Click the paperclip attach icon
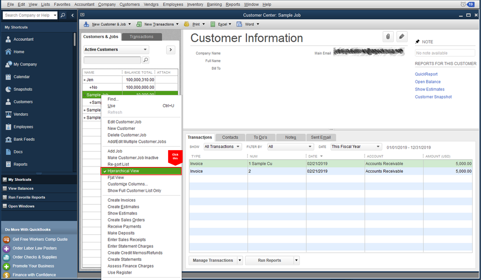The width and height of the screenshot is (481, 280). pyautogui.click(x=388, y=37)
